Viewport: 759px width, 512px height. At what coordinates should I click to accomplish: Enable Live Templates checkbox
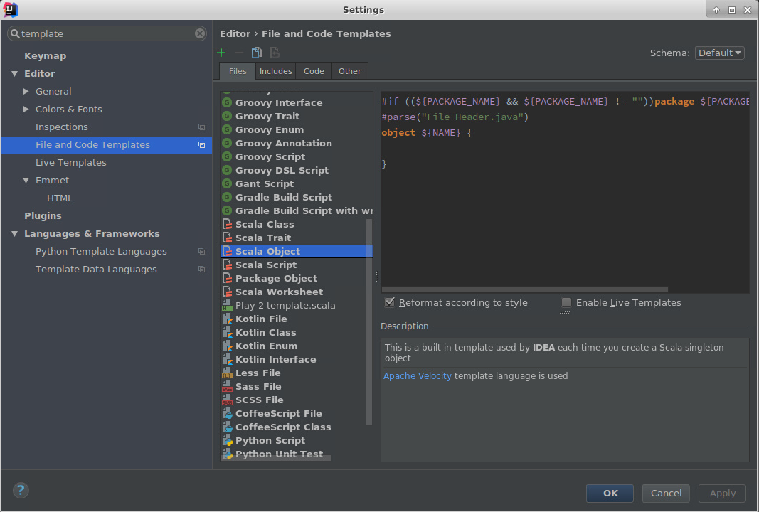(566, 302)
